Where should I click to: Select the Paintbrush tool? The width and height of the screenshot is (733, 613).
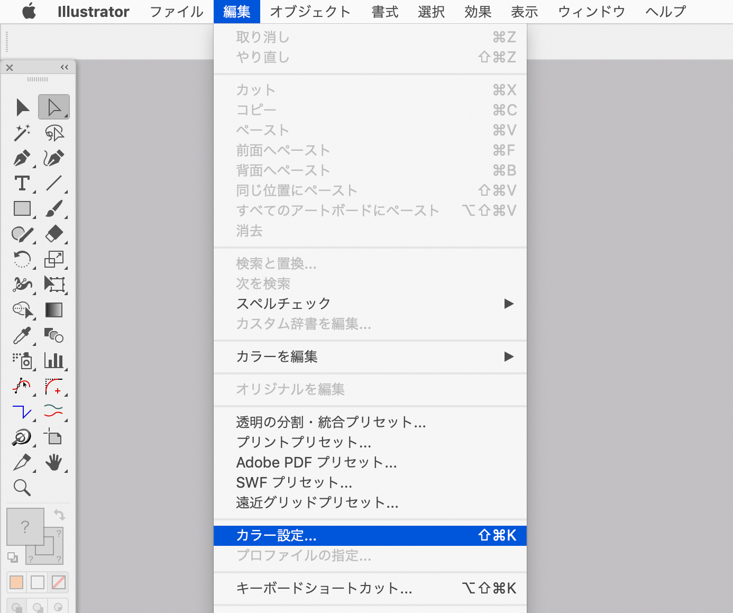click(x=54, y=209)
